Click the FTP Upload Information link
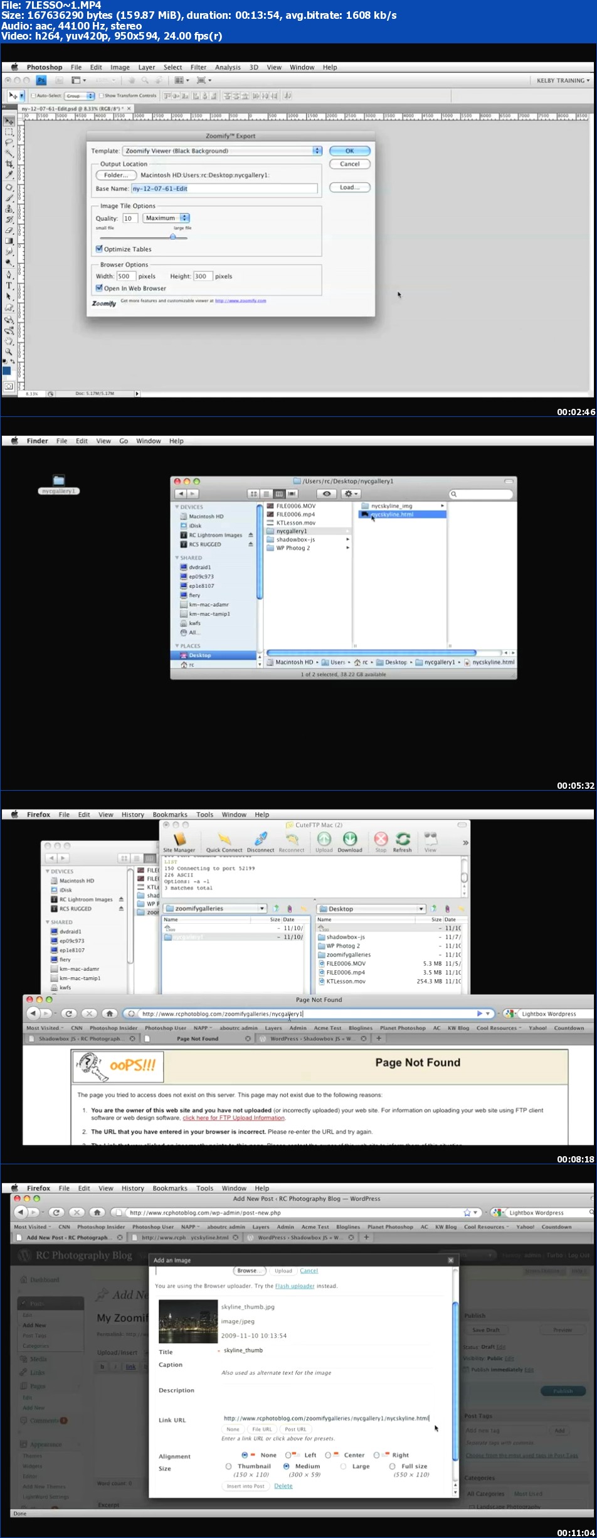The height and width of the screenshot is (1538, 597). pos(234,1118)
